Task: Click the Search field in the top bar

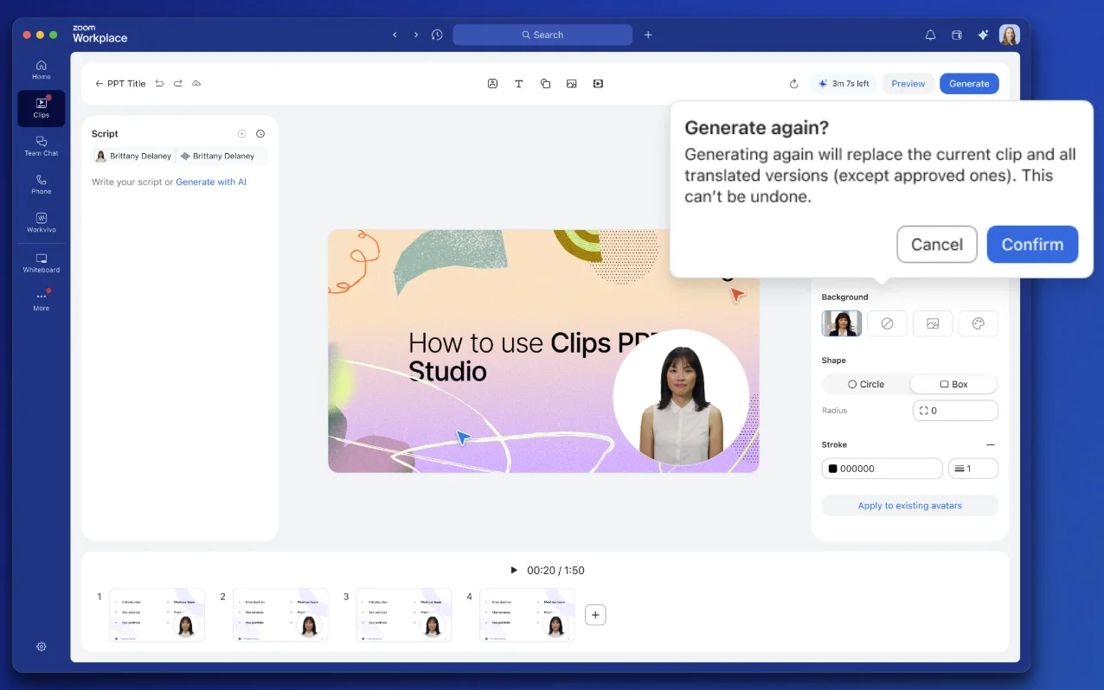Action: point(542,35)
